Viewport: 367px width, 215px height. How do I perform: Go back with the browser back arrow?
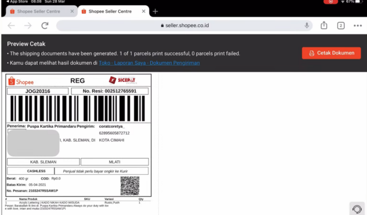coord(11,25)
